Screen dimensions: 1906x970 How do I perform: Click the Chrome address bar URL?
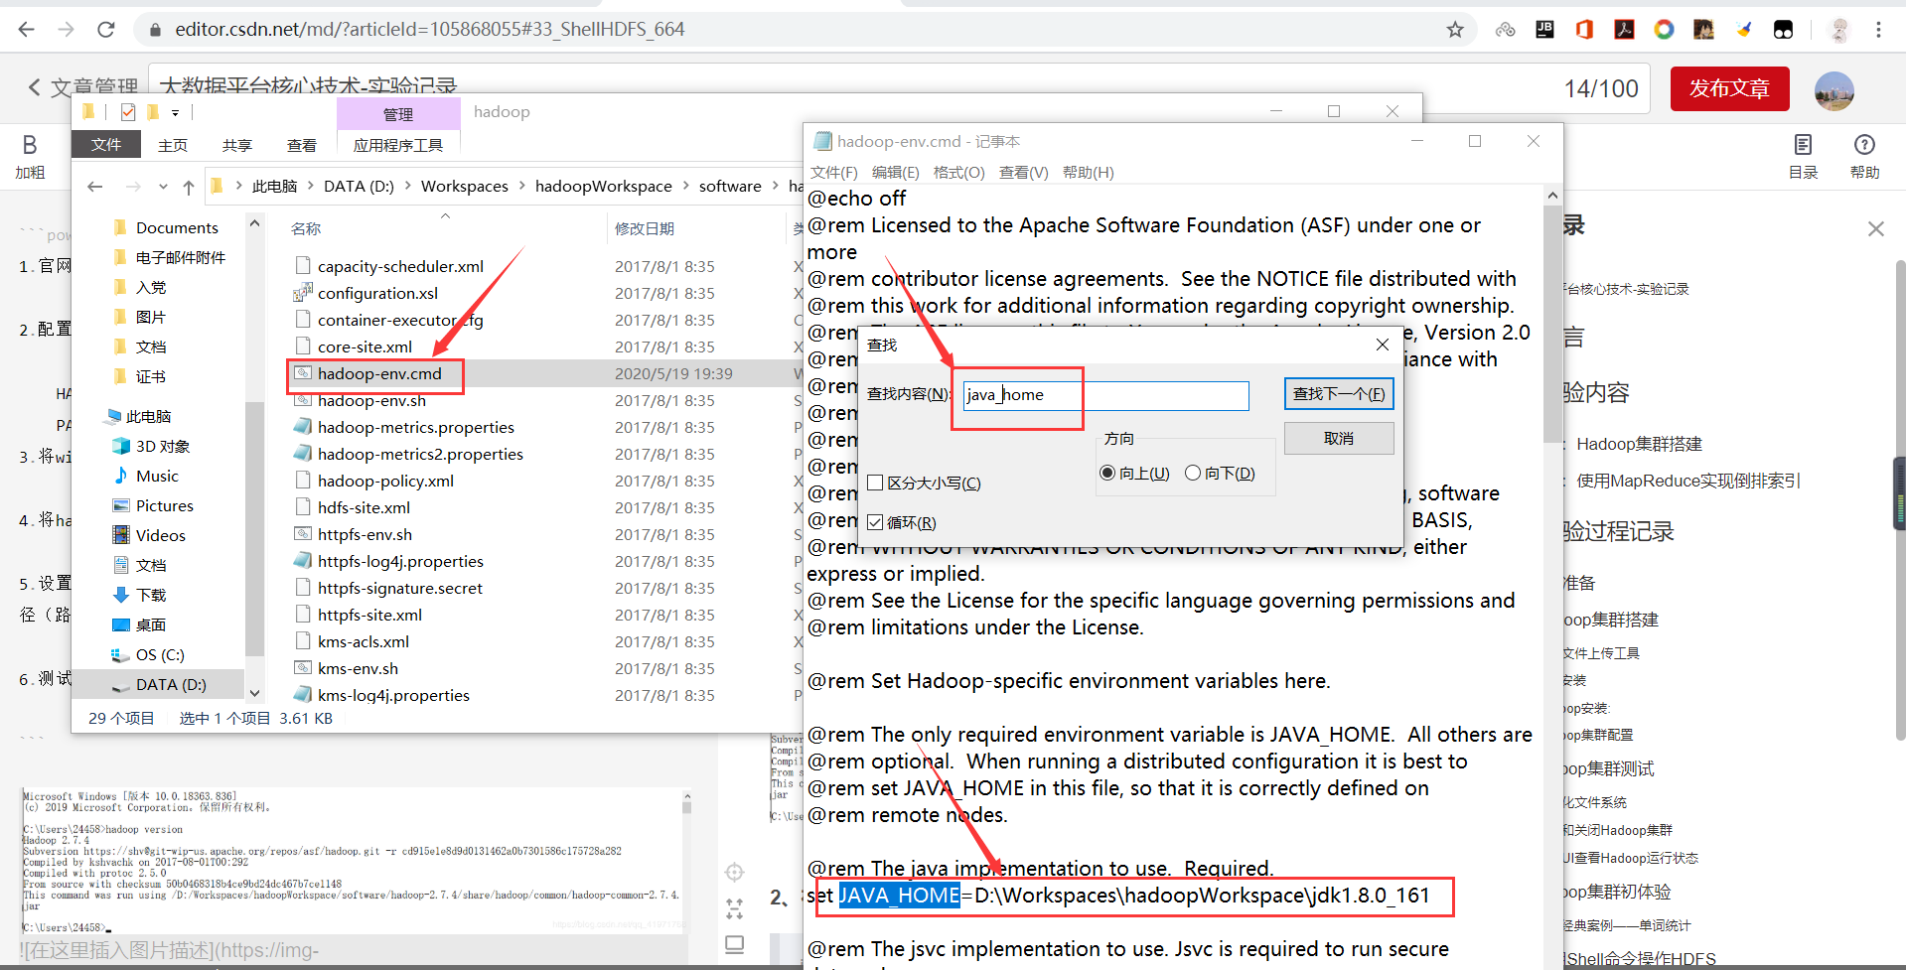pyautogui.click(x=430, y=30)
